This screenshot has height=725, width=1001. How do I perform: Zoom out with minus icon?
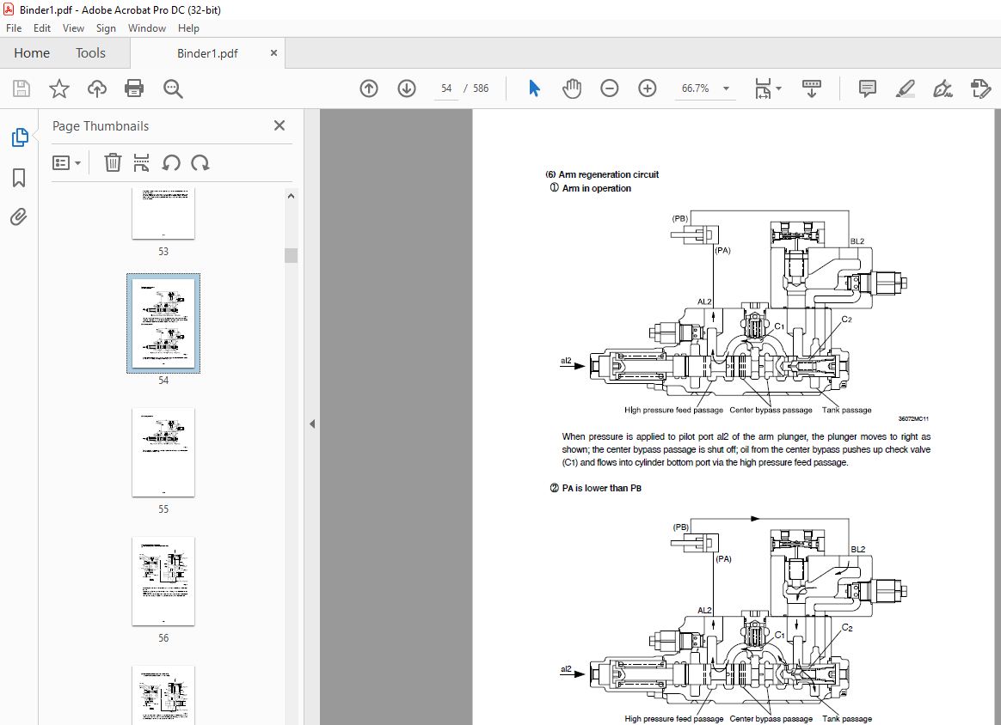click(x=610, y=88)
